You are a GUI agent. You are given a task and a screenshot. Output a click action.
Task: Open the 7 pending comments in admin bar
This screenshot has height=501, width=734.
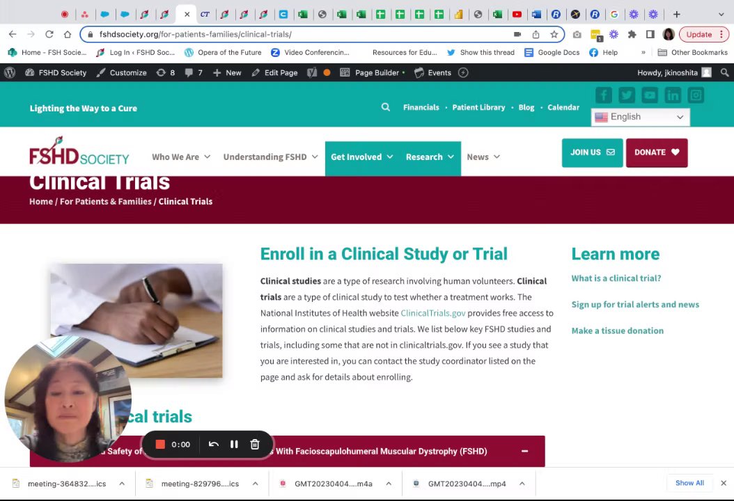coord(194,72)
